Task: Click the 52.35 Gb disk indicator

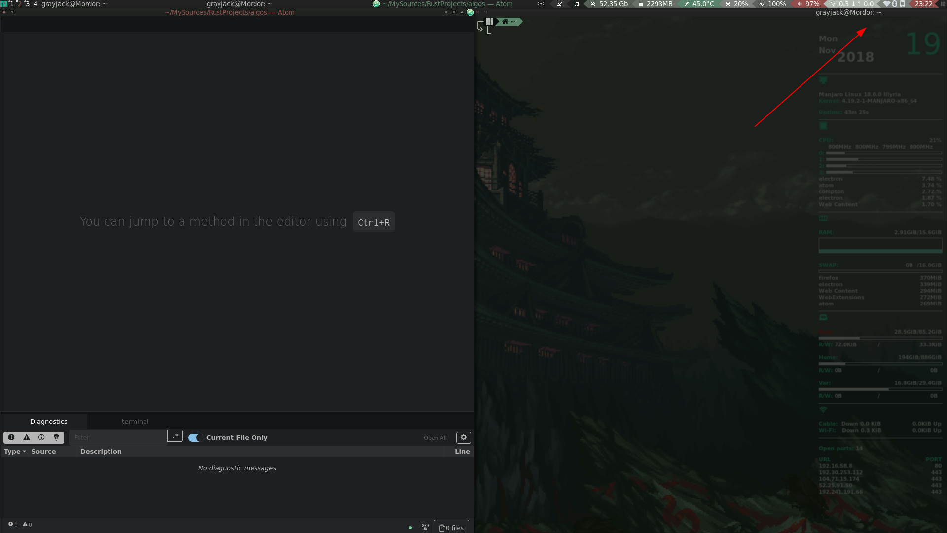Action: pyautogui.click(x=610, y=4)
